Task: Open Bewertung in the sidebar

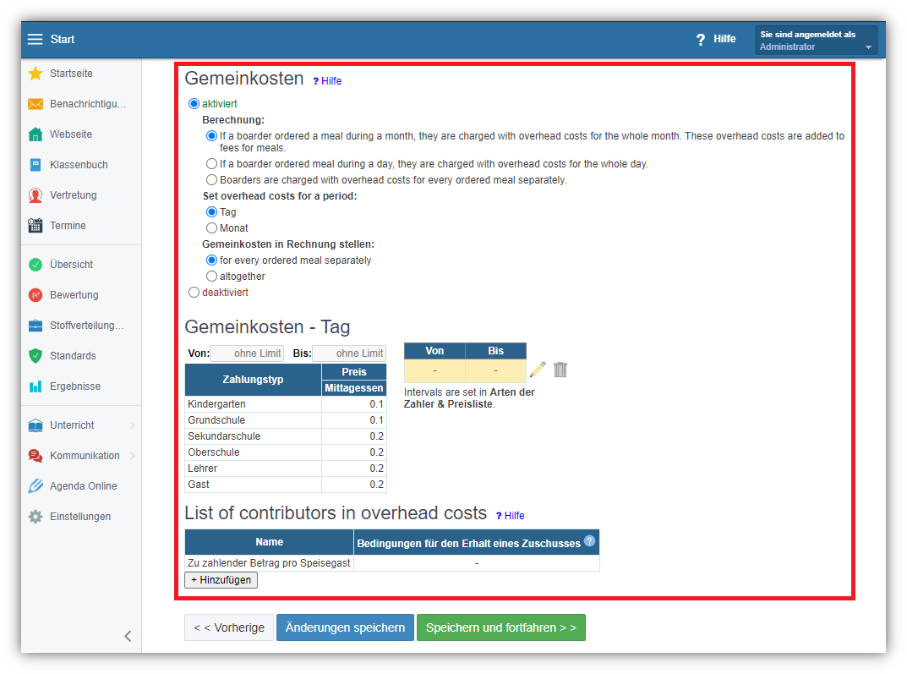Action: (x=74, y=295)
